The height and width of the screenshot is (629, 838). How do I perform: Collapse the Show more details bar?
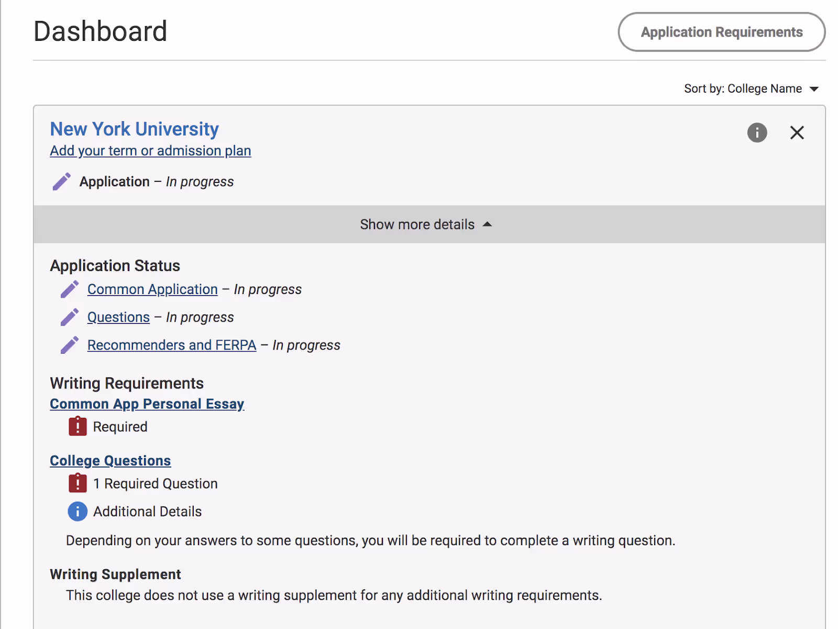429,224
